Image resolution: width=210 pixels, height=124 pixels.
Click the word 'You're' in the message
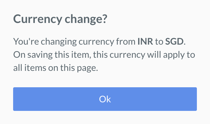pyautogui.click(x=26, y=42)
